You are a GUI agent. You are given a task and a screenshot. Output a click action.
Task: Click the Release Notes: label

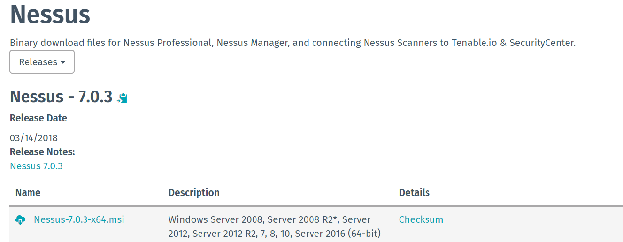tap(43, 152)
